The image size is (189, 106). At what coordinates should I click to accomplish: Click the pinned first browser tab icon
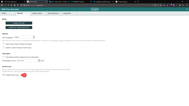(x=2, y=2)
